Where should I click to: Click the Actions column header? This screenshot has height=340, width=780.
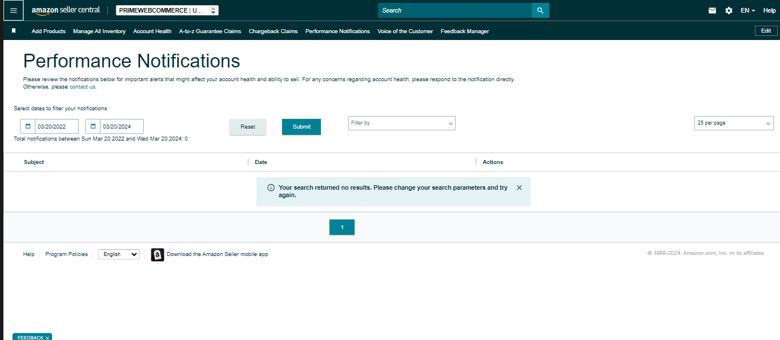[493, 162]
